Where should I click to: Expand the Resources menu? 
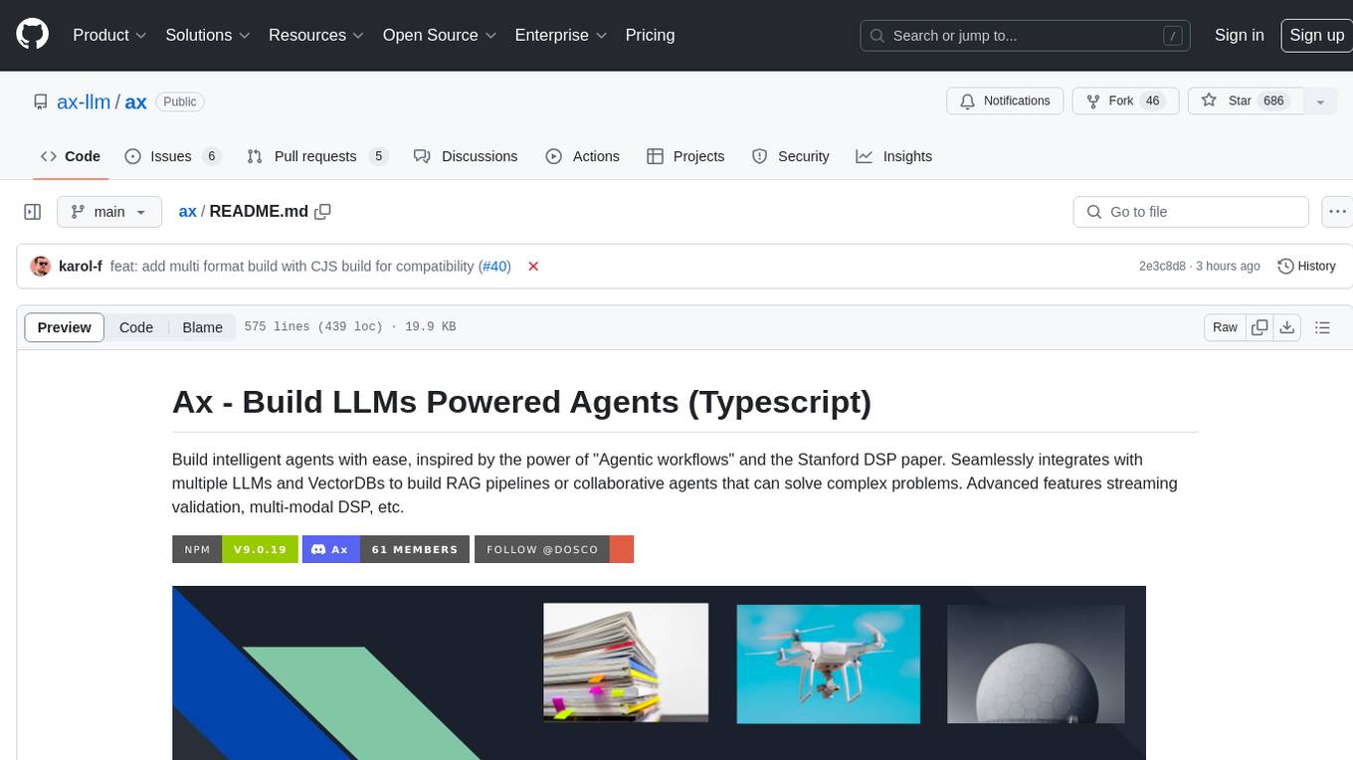[315, 35]
